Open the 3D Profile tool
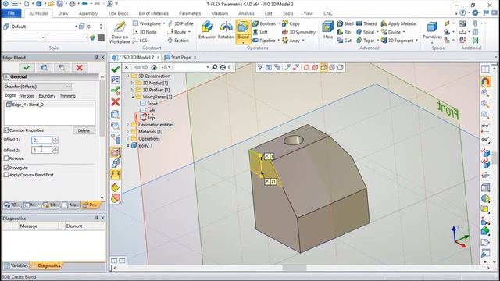This screenshot has width=500, height=281. tap(180, 23)
